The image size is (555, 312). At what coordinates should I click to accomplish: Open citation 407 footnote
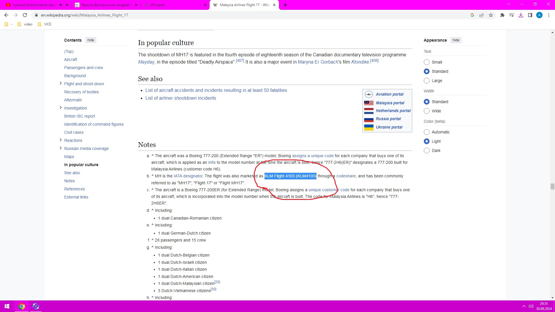point(240,61)
